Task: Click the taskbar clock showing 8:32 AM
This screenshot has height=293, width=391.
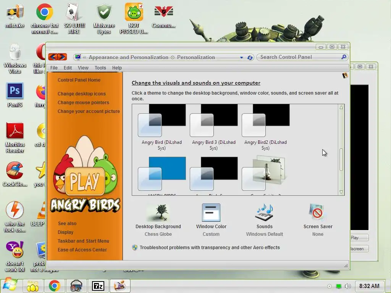Action: [369, 286]
